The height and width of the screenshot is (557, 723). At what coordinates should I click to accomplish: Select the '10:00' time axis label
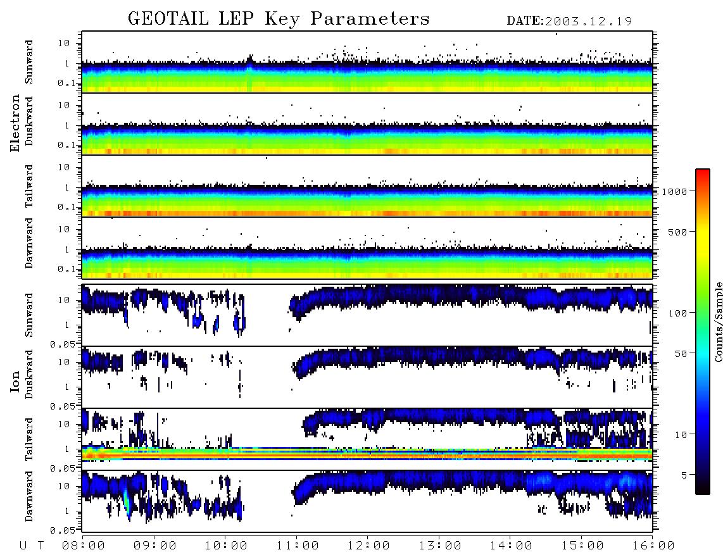tap(227, 546)
